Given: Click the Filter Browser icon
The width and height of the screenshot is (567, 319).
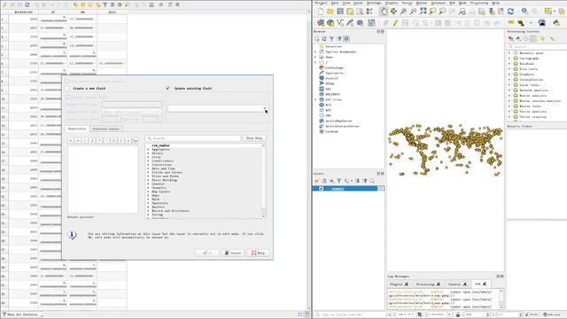Looking at the screenshot, I should (331, 39).
